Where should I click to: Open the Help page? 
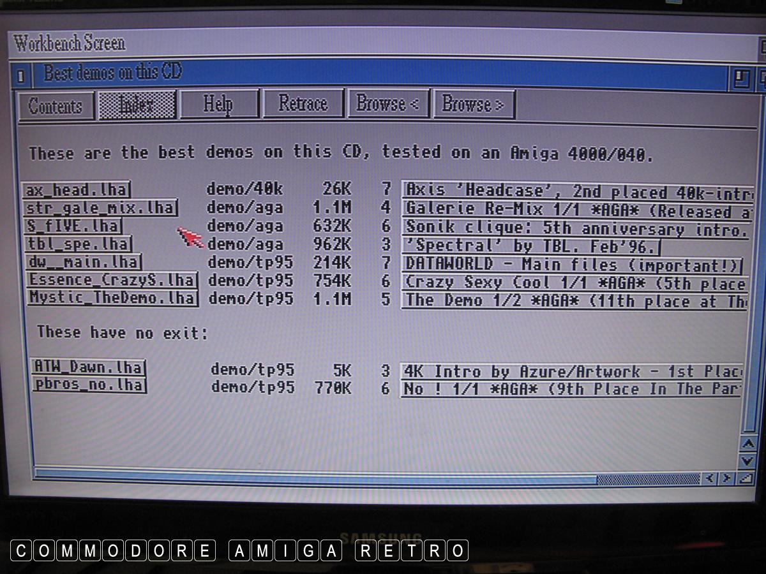[218, 104]
